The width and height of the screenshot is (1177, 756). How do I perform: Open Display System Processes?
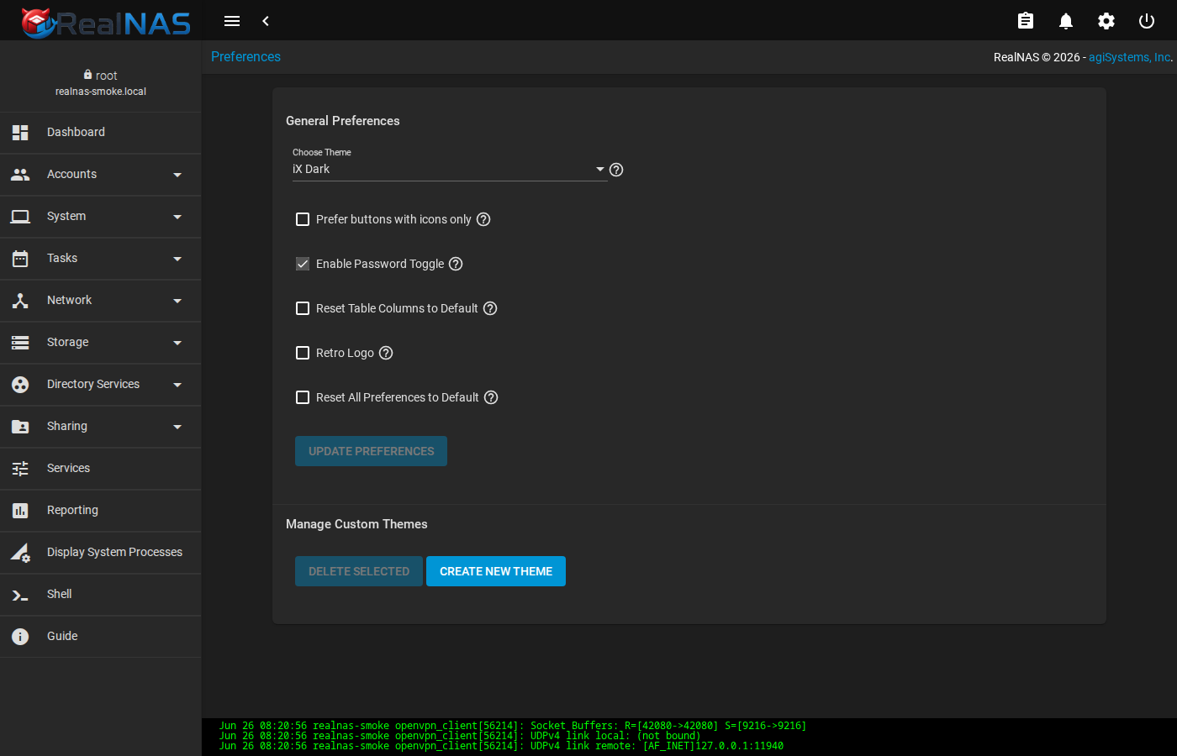[x=101, y=553]
